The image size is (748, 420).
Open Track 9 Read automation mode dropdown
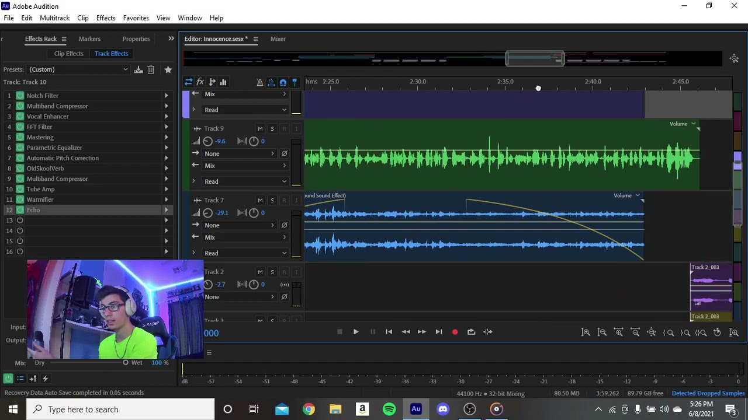pos(245,181)
